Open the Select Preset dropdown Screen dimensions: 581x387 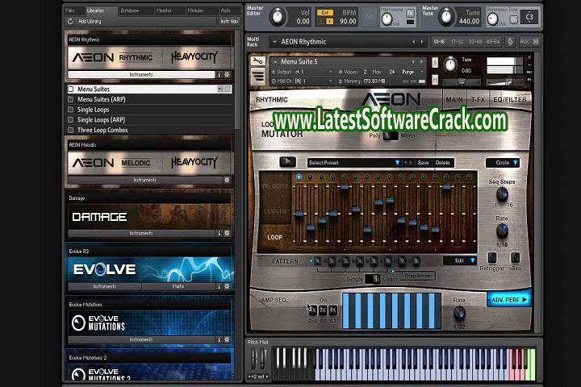pos(353,162)
